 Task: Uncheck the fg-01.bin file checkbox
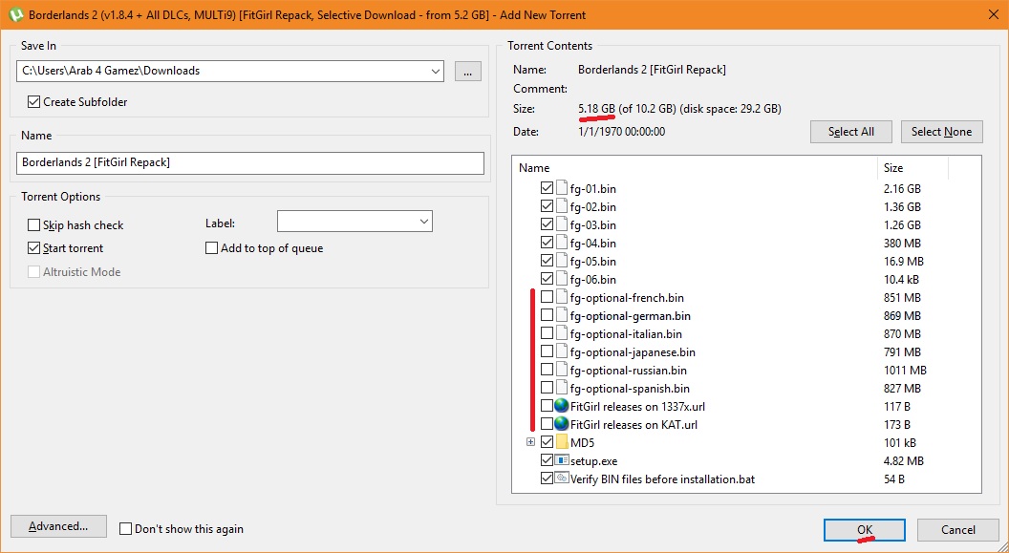[x=547, y=188]
